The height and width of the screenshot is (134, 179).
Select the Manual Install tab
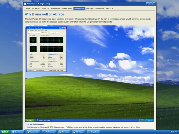[x=67, y=9]
